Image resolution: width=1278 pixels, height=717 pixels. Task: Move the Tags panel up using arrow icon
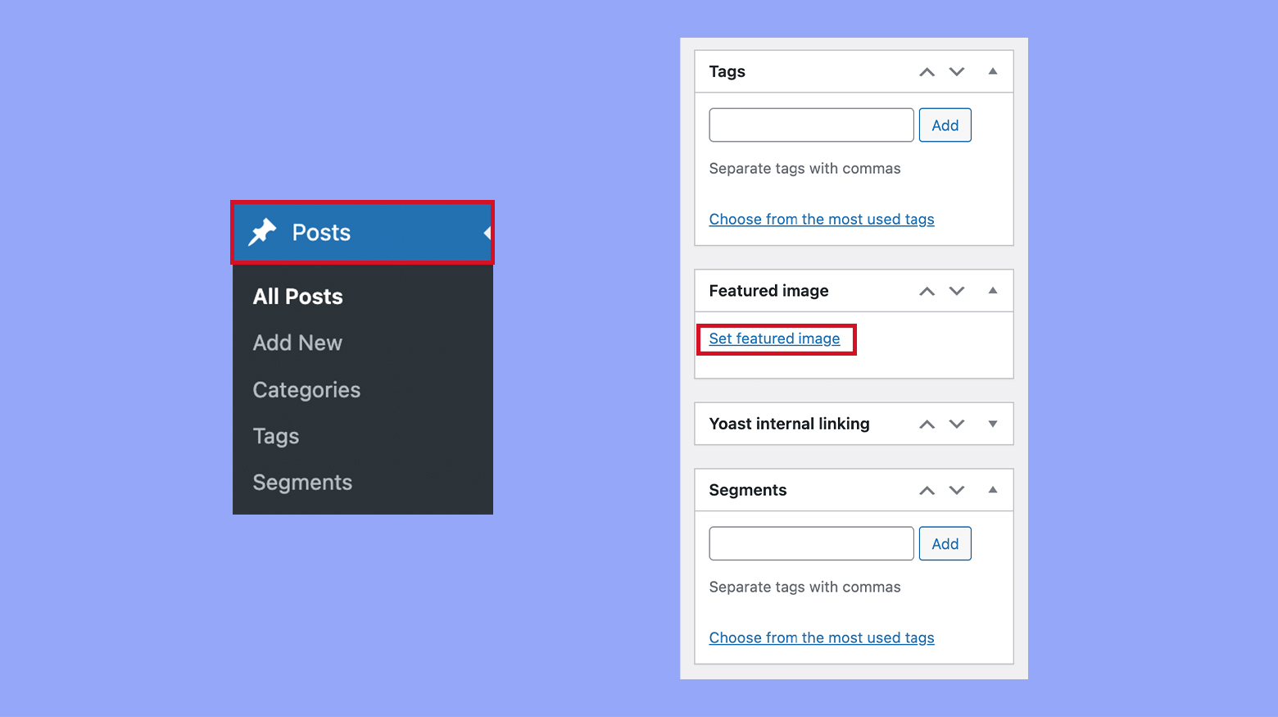pyautogui.click(x=927, y=71)
